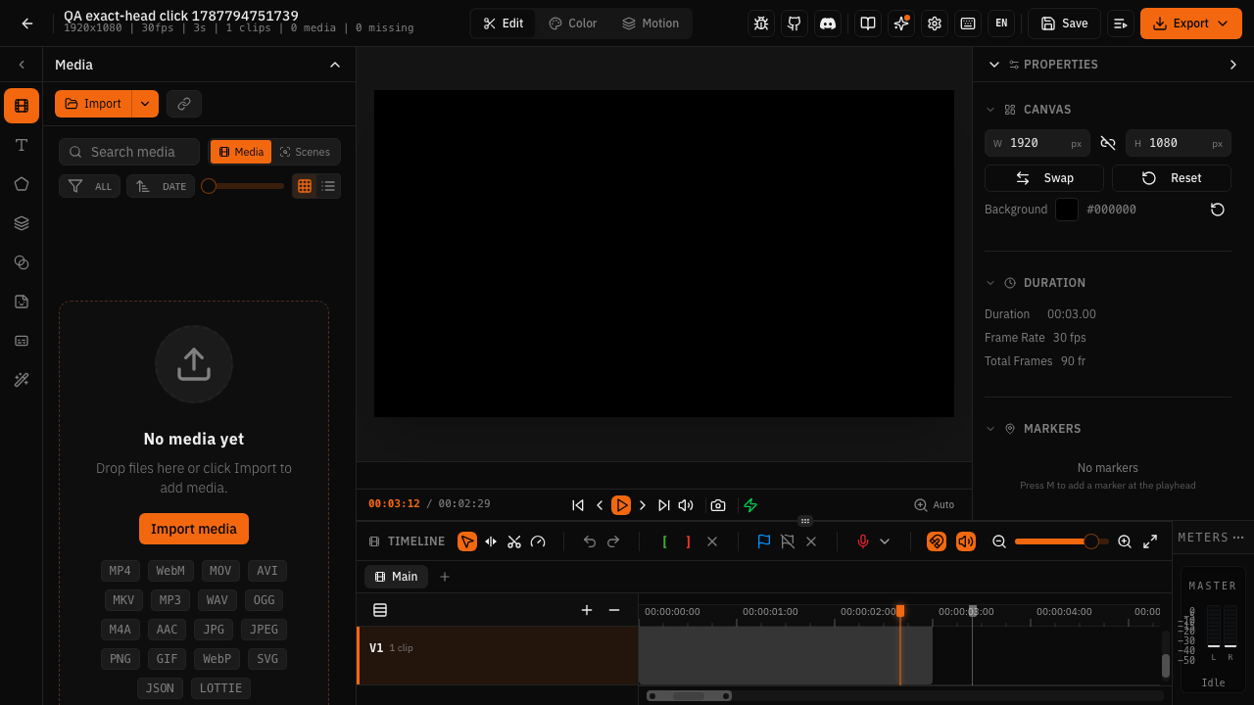Image resolution: width=1254 pixels, height=705 pixels.
Task: Switch media view to grid layout
Action: pos(305,186)
